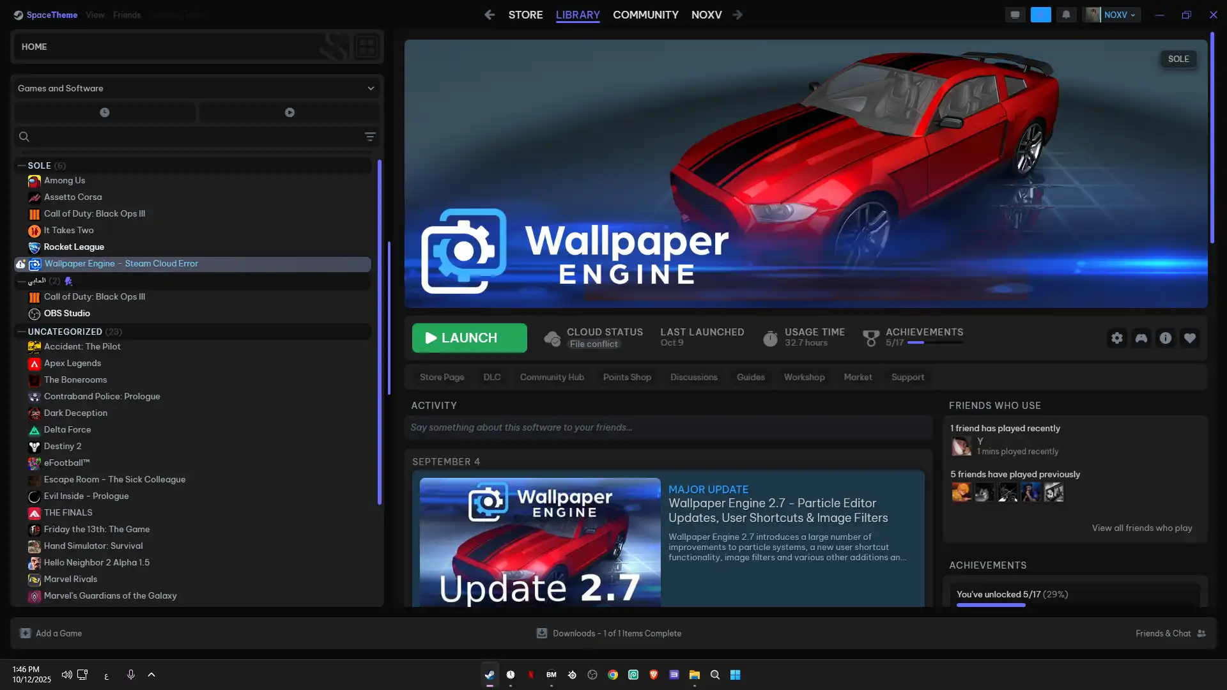The image size is (1227, 690).
Task: Switch library to grid view icon
Action: click(x=366, y=47)
